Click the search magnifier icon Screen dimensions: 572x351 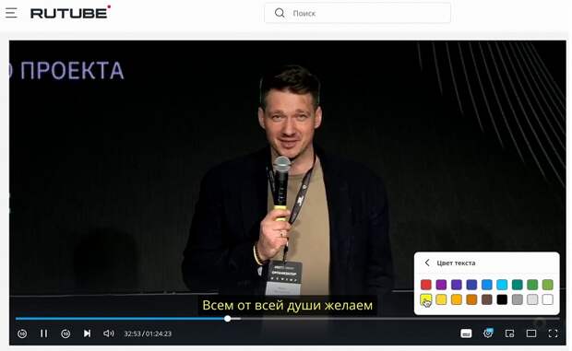pyautogui.click(x=280, y=13)
